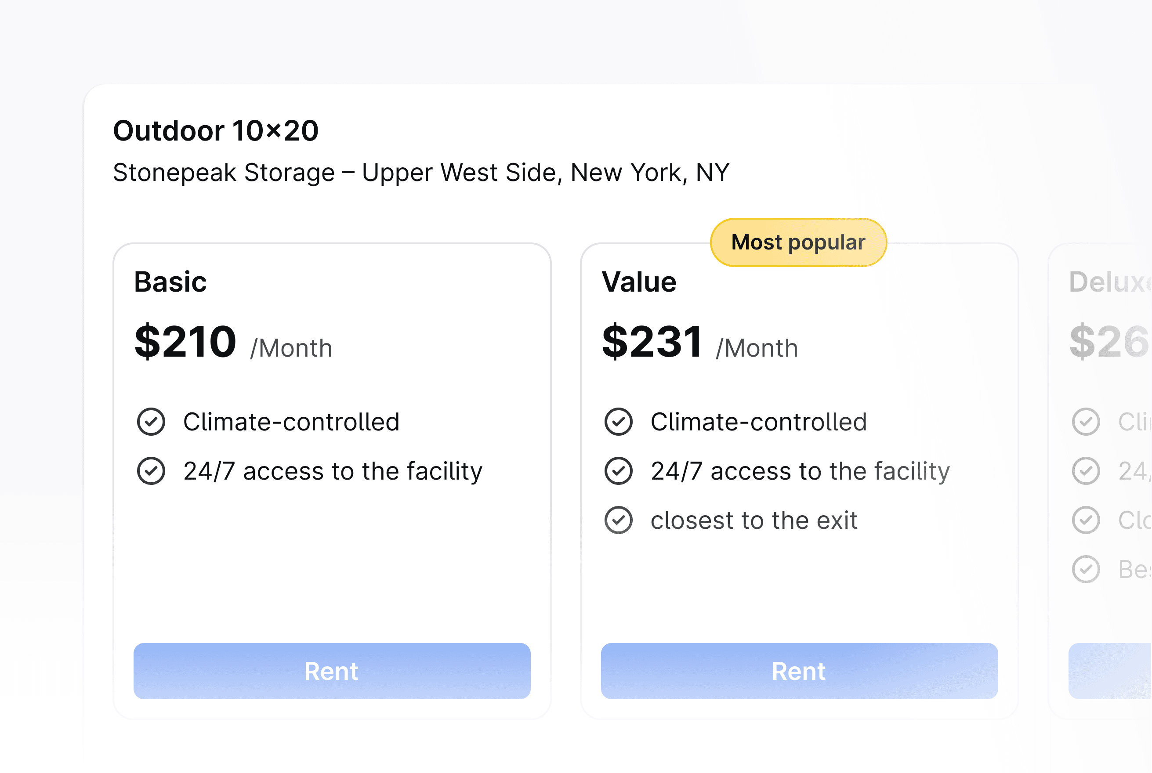Click Deluxe plan's fourth feature check icon
The width and height of the screenshot is (1152, 773).
click(1086, 570)
